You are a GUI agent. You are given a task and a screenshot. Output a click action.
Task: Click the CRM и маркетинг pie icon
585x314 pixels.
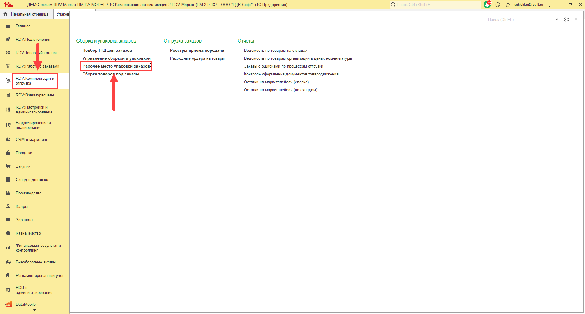[x=8, y=139]
